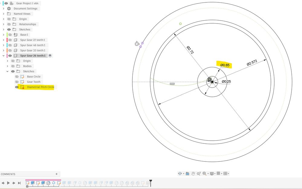Show Spur Gear 33 teeth component

[x=10, y=50]
